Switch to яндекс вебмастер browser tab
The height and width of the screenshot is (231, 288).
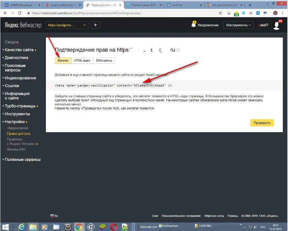point(63,5)
